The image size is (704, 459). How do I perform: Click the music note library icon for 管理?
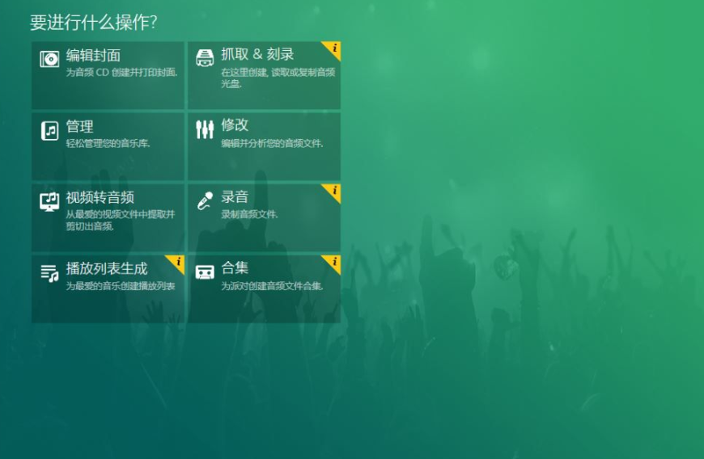point(49,131)
